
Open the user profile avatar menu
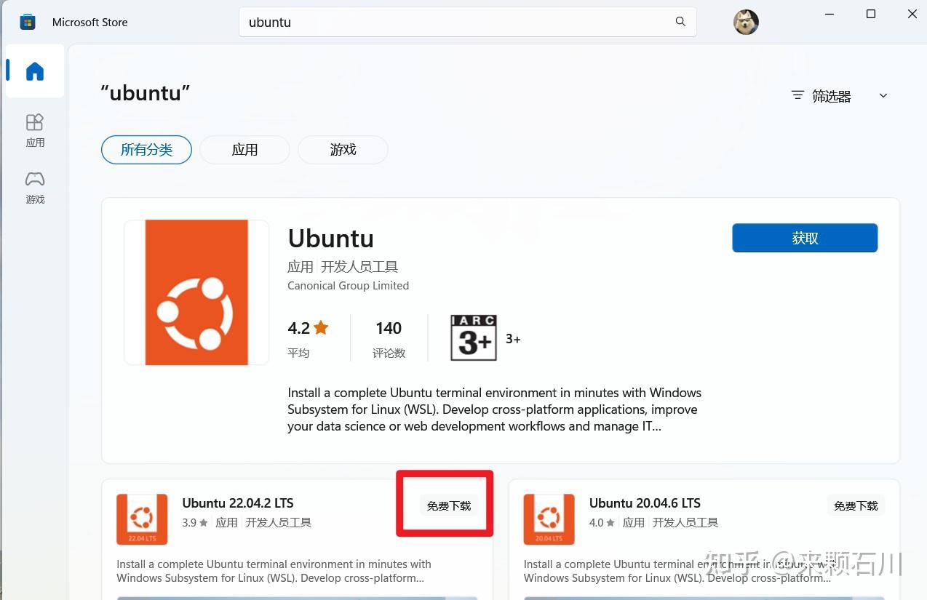tap(745, 22)
